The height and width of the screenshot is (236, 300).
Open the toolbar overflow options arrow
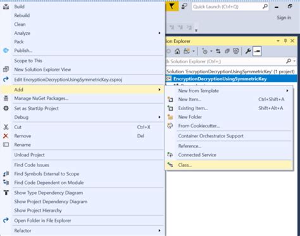pyautogui.click(x=196, y=30)
